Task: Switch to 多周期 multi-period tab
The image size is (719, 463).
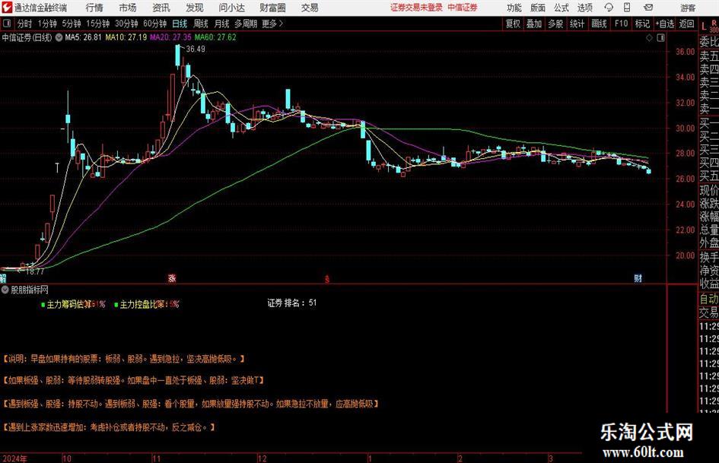Action: pyautogui.click(x=246, y=24)
